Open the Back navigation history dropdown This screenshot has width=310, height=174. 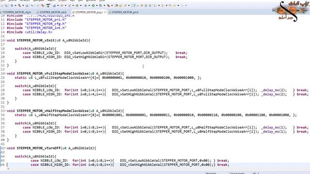[178, 5]
